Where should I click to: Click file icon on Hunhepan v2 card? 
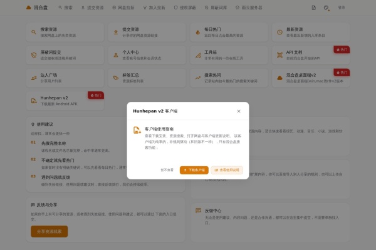(34, 101)
